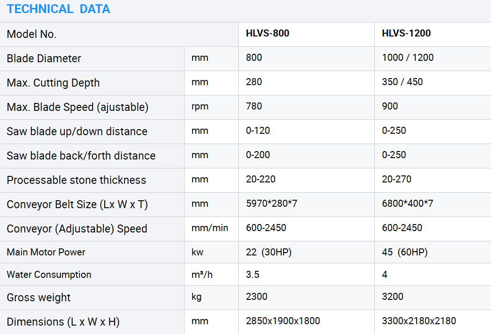Select the 45 (60HP) motor power value

[x=405, y=252]
